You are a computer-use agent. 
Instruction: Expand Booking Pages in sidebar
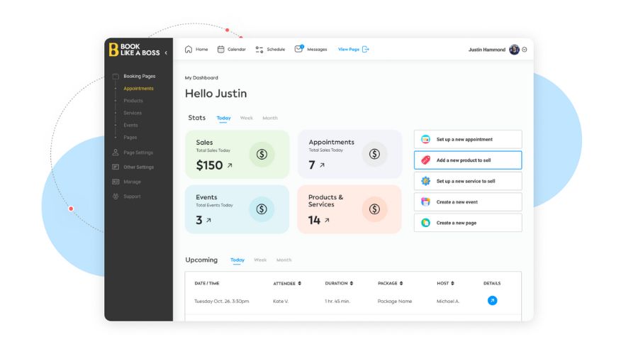(139, 76)
